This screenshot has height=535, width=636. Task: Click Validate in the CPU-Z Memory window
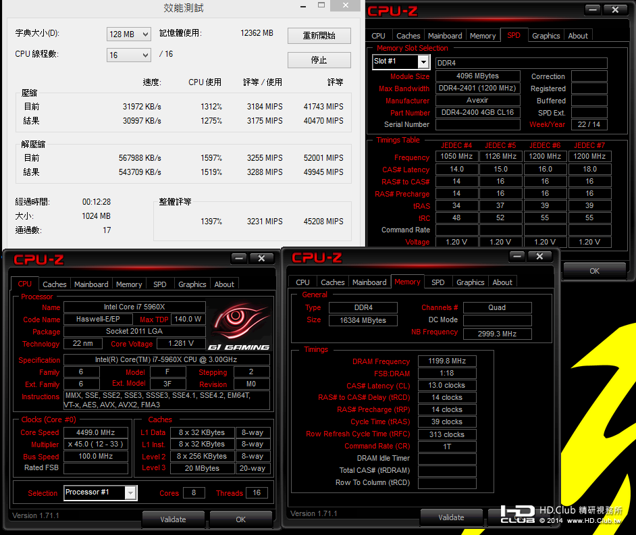coord(451,517)
